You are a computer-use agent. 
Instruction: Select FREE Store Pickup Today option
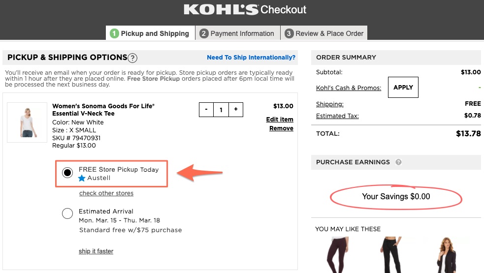coord(67,173)
